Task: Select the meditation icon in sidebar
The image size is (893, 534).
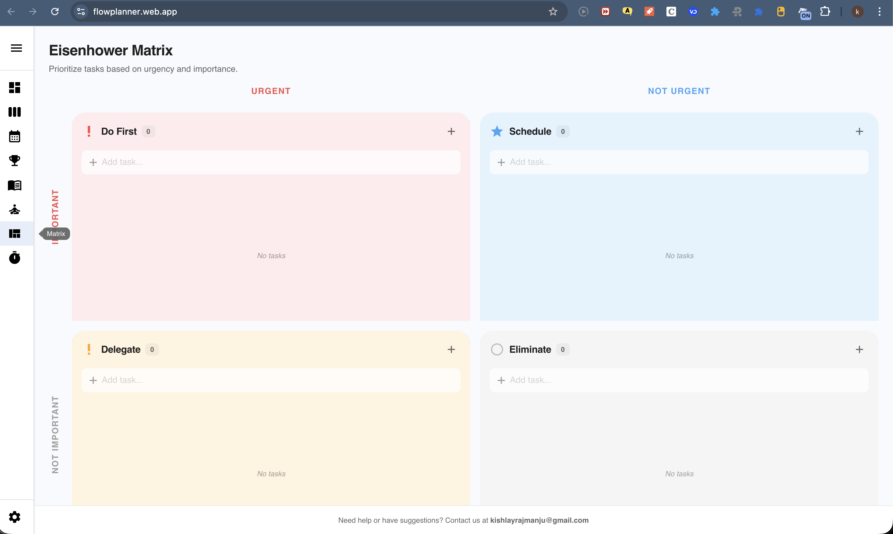Action: [15, 210]
